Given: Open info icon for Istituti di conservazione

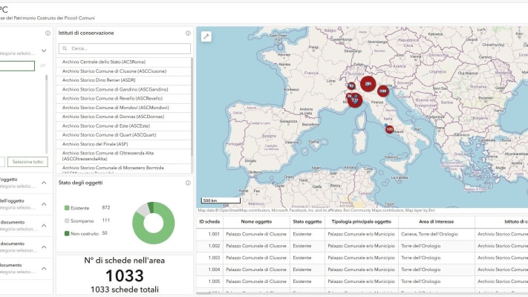Looking at the screenshot, I should [188, 33].
